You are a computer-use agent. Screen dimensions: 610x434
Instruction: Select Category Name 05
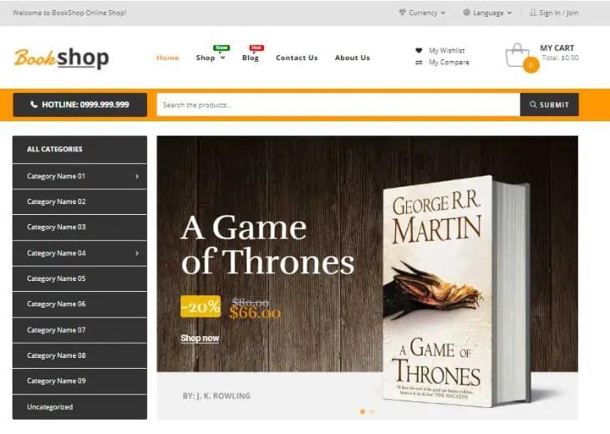coord(79,278)
